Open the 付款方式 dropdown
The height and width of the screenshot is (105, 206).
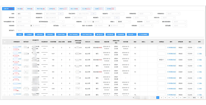(168, 18)
